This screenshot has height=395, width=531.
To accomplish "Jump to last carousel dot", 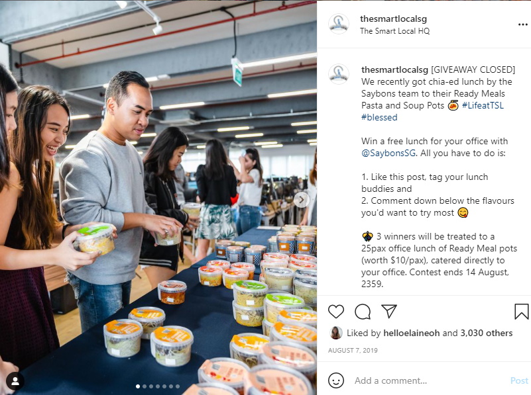I will (178, 386).
